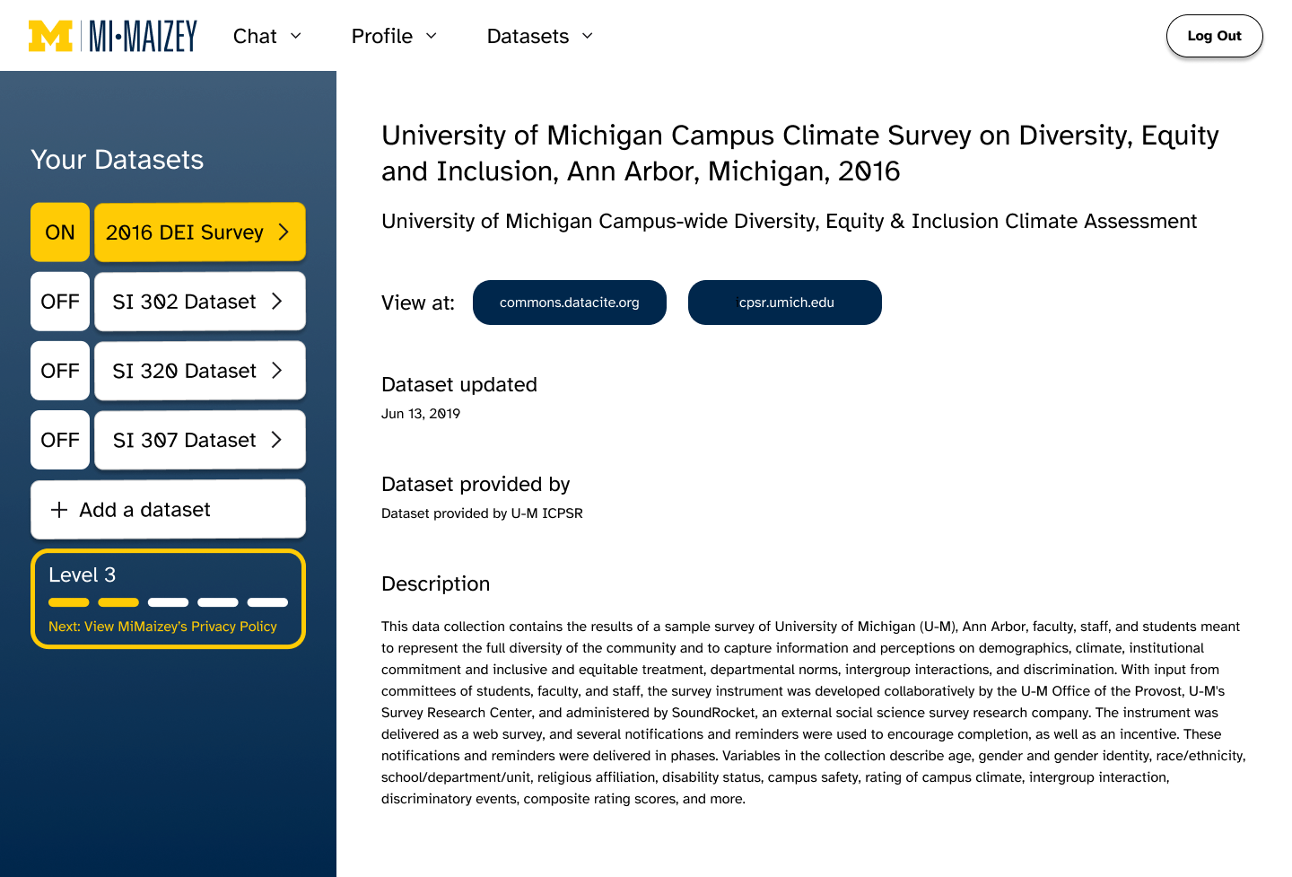
Task: Click Add a dataset text
Action: [144, 510]
